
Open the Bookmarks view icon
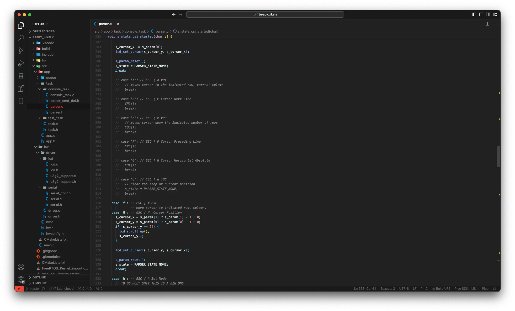pos(21,101)
